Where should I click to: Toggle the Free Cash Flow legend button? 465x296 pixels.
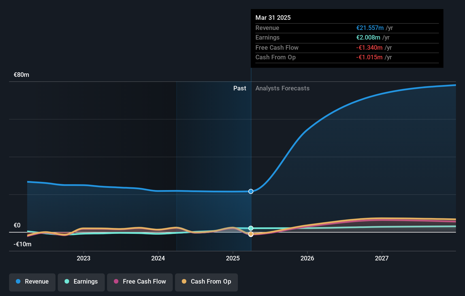click(x=140, y=282)
